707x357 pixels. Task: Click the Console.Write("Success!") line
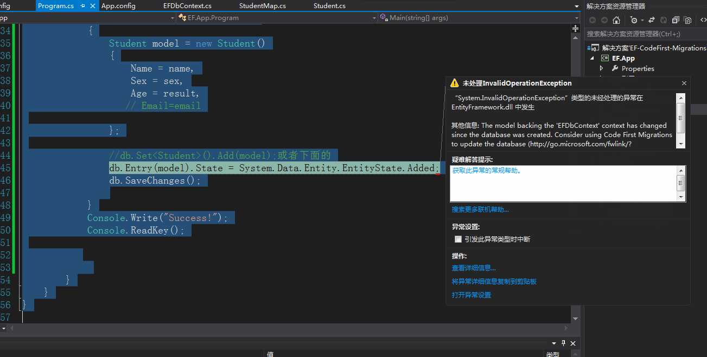pos(157,218)
